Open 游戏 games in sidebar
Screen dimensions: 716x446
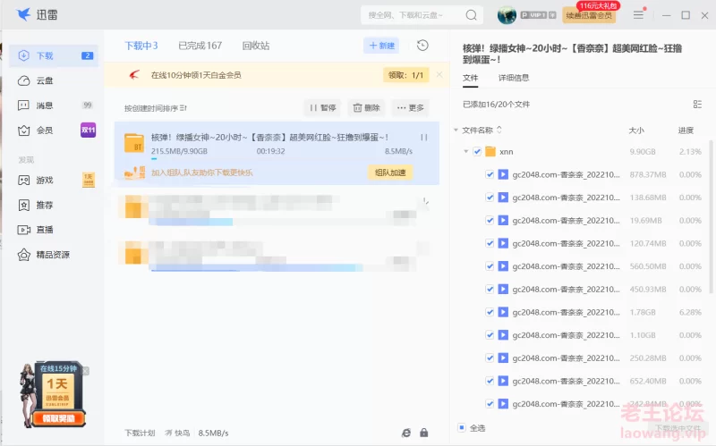(x=54, y=181)
